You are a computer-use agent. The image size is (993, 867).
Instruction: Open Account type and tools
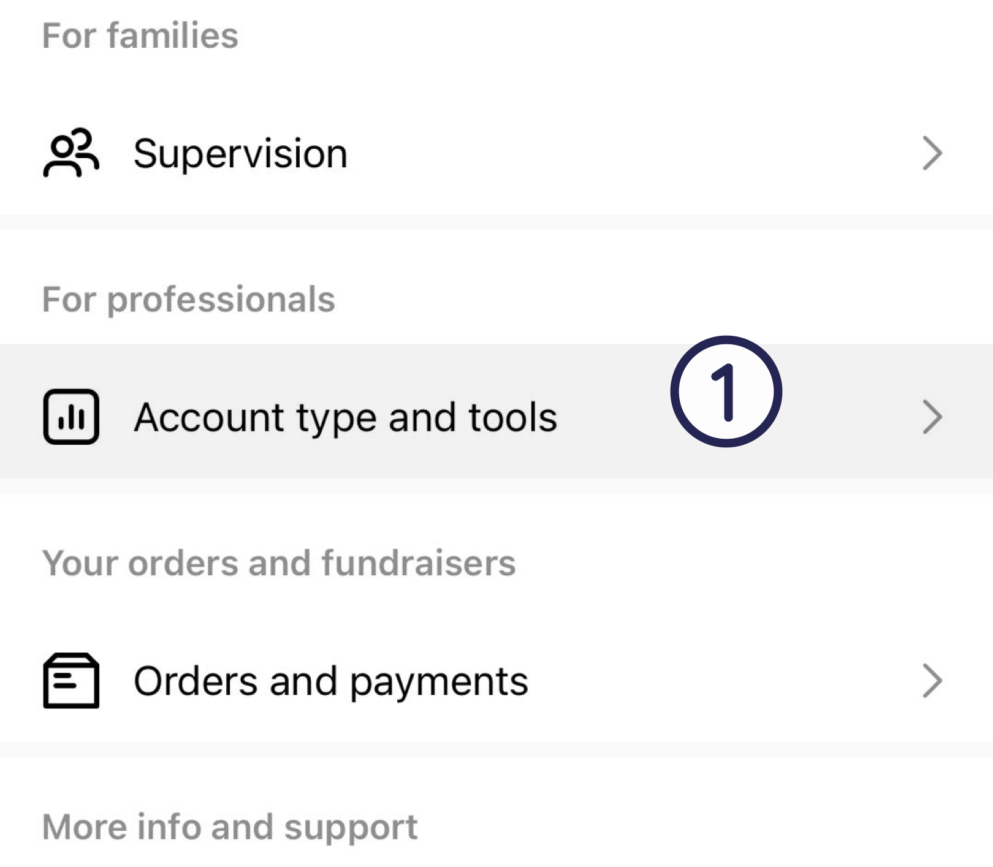[x=496, y=411]
